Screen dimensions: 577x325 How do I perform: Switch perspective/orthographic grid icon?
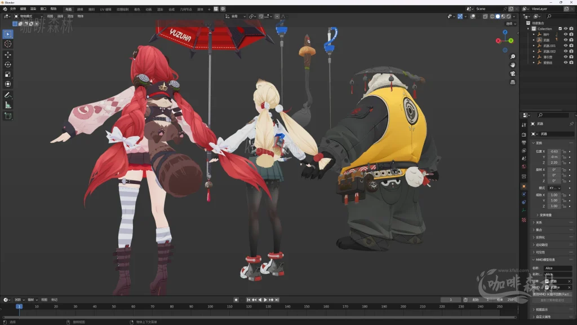pos(513,82)
